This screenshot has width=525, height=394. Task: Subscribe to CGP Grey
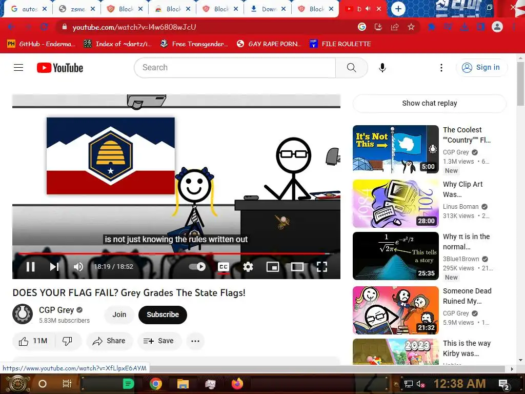coord(163,314)
